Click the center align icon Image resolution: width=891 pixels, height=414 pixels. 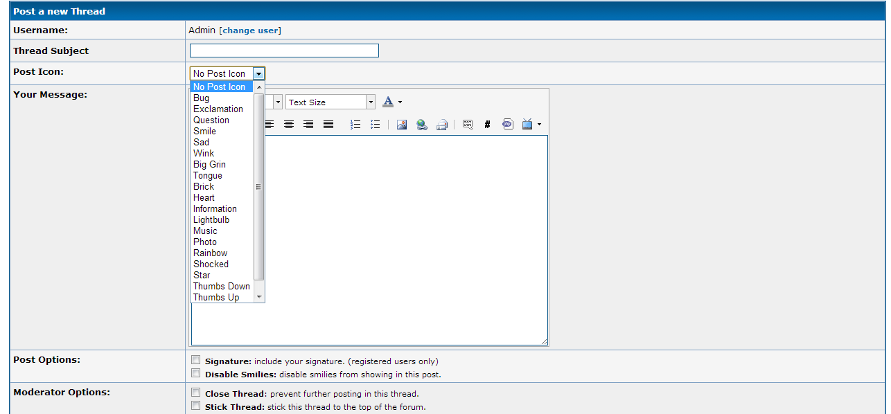pyautogui.click(x=289, y=125)
